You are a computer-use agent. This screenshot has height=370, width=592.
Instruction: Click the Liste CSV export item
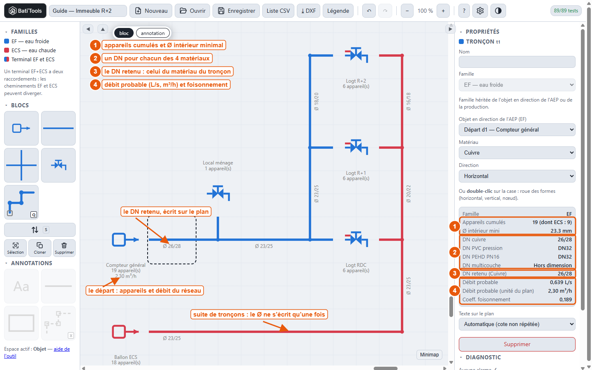[x=278, y=11]
